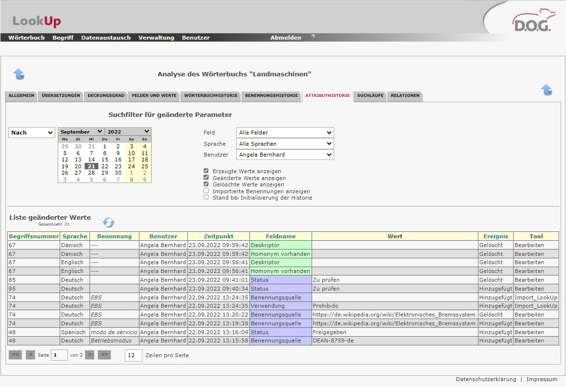This screenshot has height=387, width=566.
Task: Enable Importierte Benennungen anzeigen
Action: click(206, 191)
